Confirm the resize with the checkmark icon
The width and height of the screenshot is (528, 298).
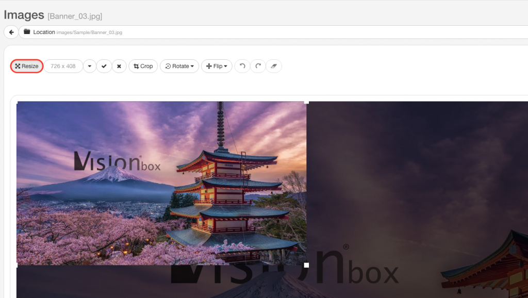(104, 66)
